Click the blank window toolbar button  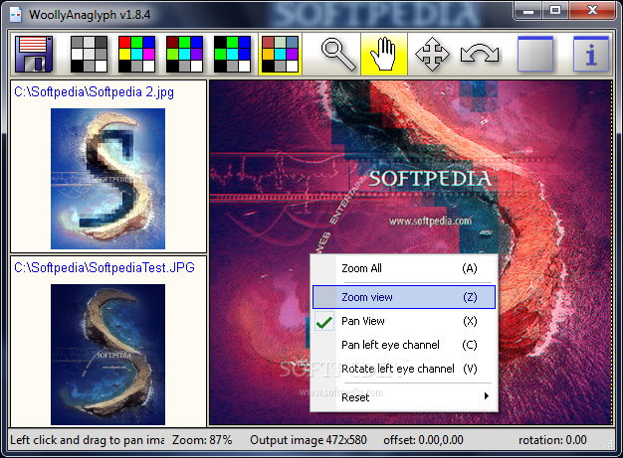535,54
